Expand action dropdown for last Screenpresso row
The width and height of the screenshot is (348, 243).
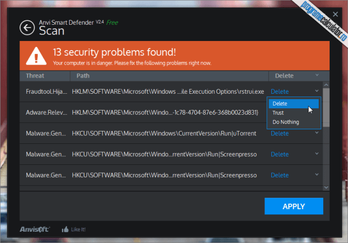317,175
